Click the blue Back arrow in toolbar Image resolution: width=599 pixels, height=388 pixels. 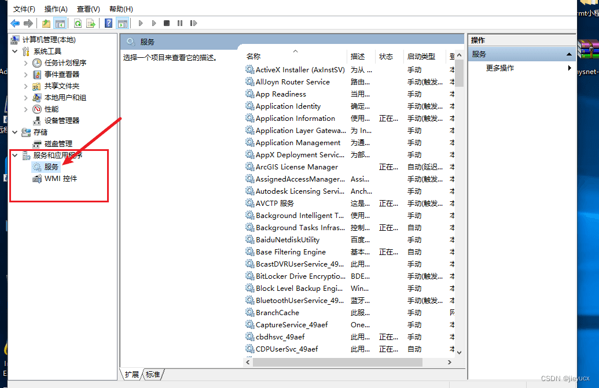(15, 23)
